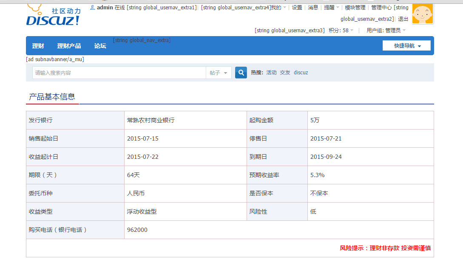Open the 帖子 search type dropdown
The width and height of the screenshot is (463, 265).
tap(218, 72)
